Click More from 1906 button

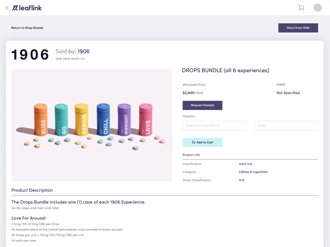[x=298, y=28]
